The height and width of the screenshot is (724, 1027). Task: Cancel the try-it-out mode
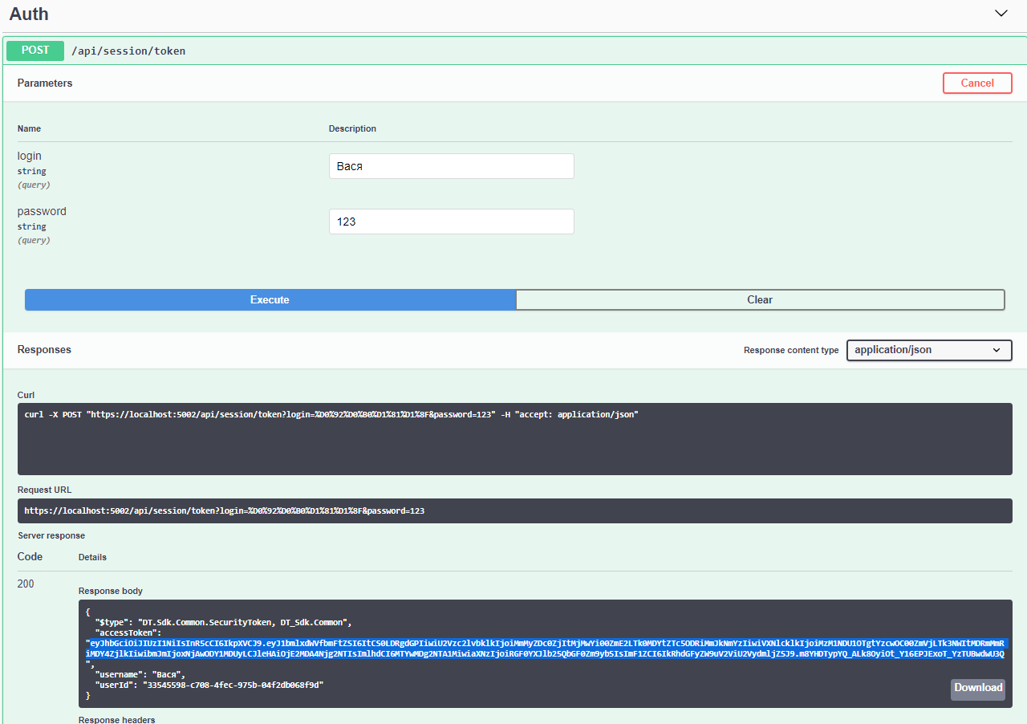[x=976, y=83]
